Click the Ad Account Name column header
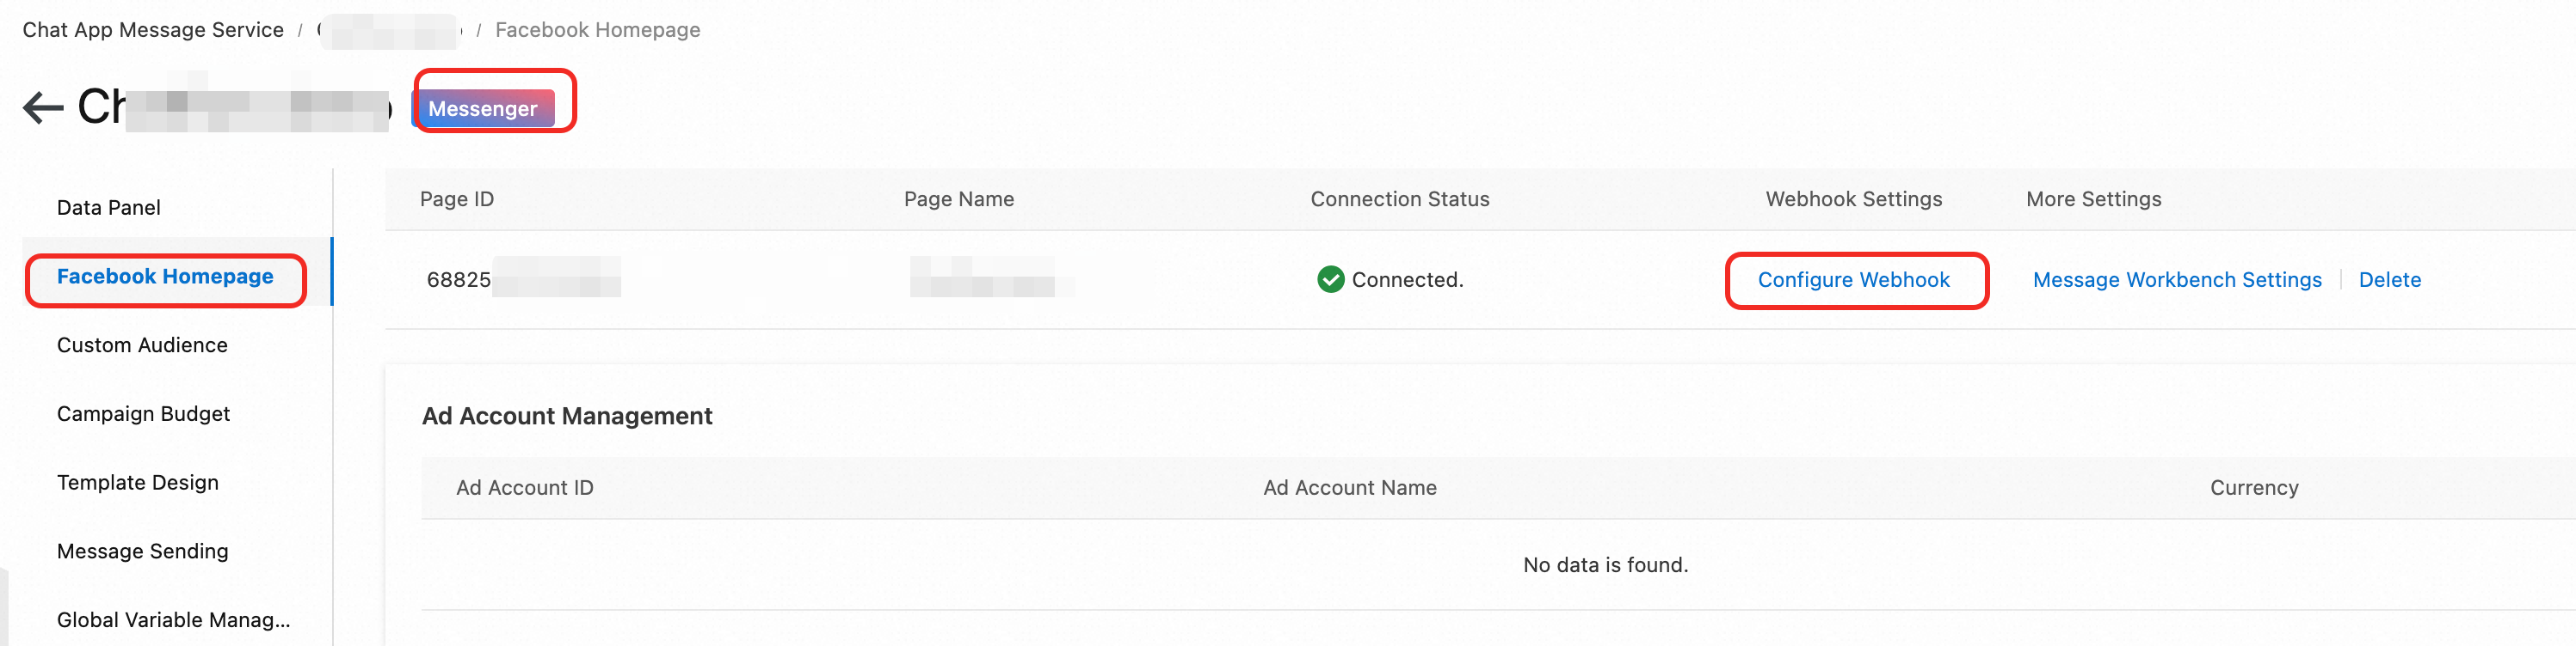2576x646 pixels. [x=1349, y=488]
